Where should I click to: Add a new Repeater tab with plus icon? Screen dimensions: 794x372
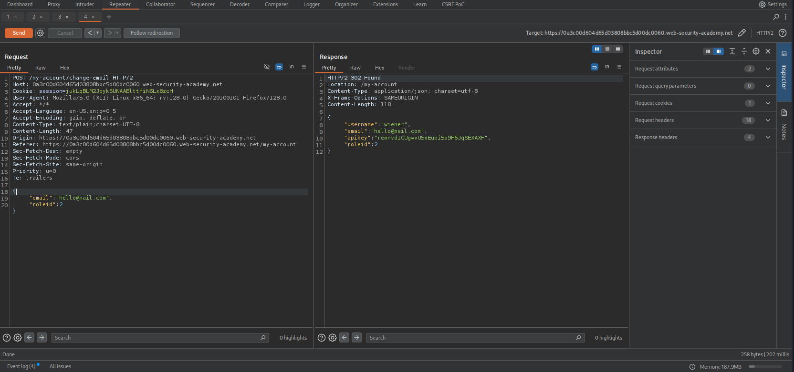pyautogui.click(x=109, y=17)
